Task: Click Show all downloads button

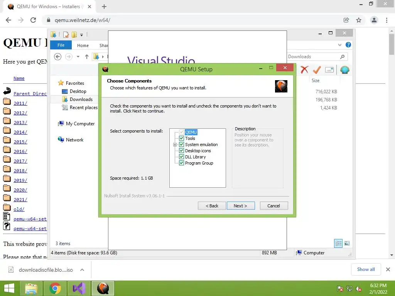Action: 366,269
